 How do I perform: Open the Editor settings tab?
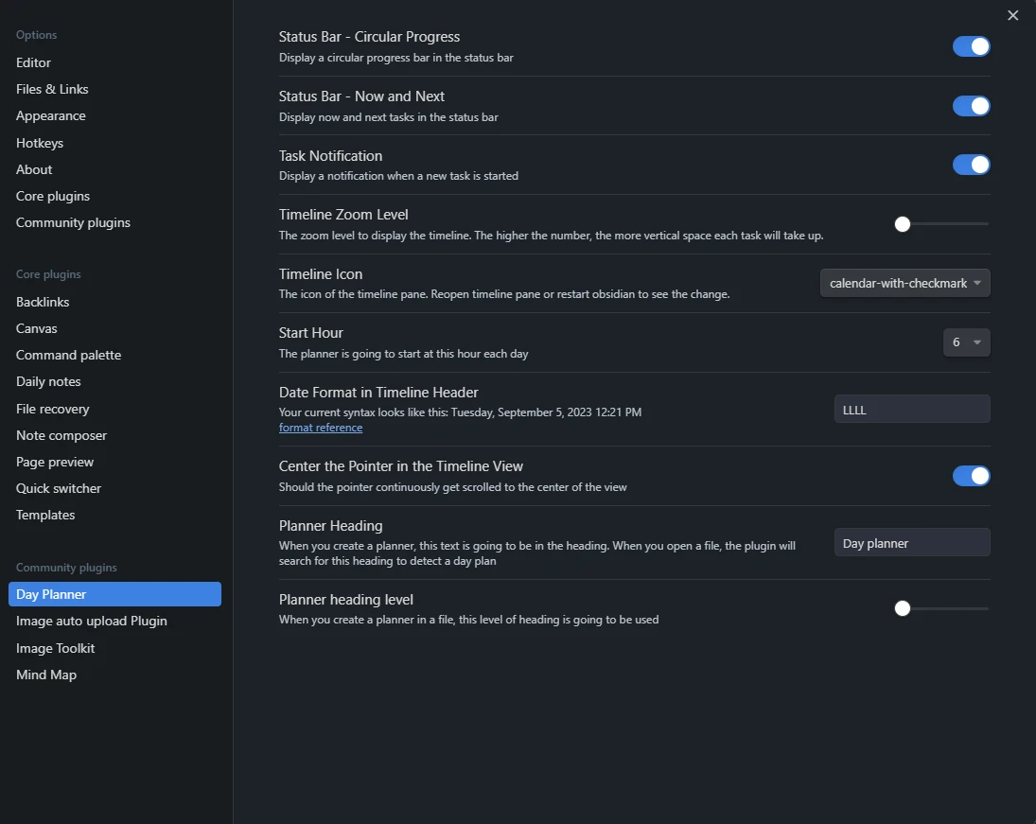point(34,62)
